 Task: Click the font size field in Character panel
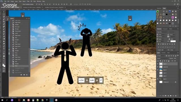(x=162, y=35)
